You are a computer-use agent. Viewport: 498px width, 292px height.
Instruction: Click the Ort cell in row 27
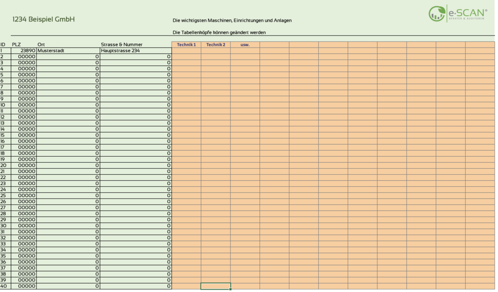pyautogui.click(x=68, y=208)
